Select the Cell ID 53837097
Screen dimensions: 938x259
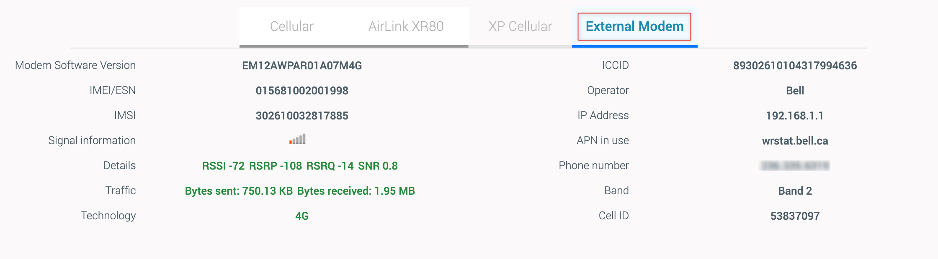click(x=795, y=216)
